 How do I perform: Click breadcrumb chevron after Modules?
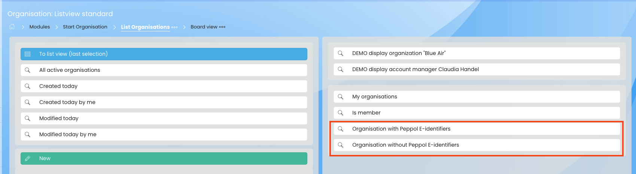tap(57, 27)
